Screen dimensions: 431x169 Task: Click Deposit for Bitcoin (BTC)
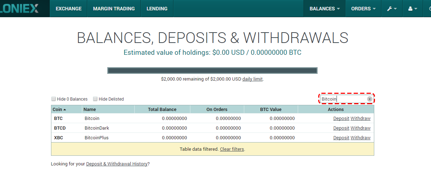[x=341, y=119]
